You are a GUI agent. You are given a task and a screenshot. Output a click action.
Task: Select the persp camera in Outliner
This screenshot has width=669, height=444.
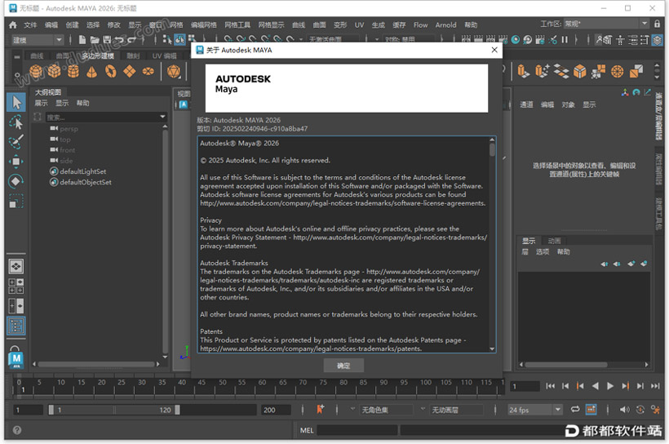(69, 129)
